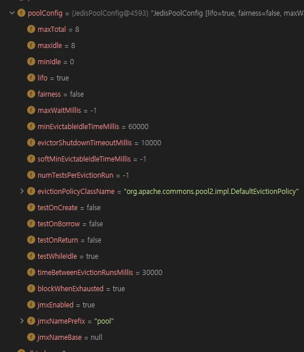Click the field icon beside poolConfig
Screen dimensions: 304x352
click(21, 13)
